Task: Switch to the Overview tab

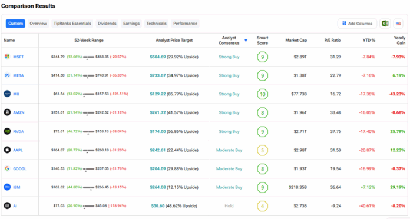Action: pyautogui.click(x=38, y=24)
